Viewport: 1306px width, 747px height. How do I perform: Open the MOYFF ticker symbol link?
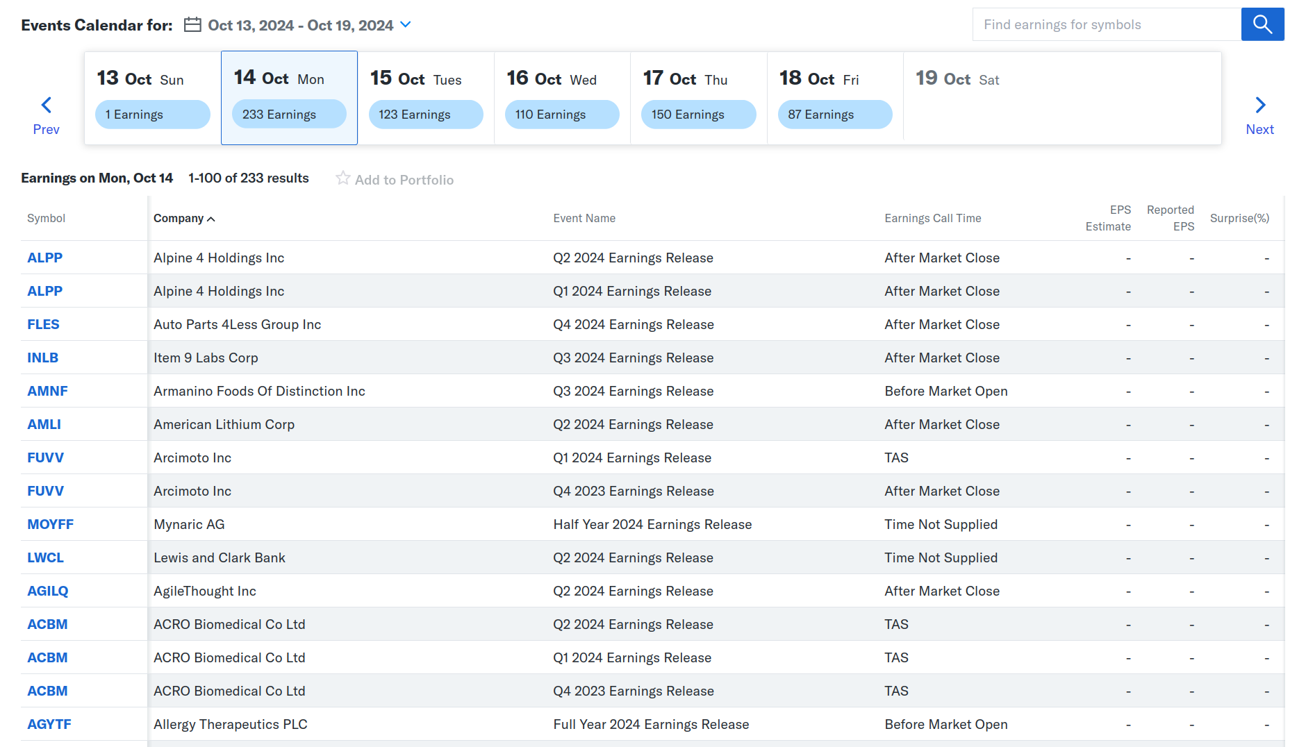[x=50, y=524]
